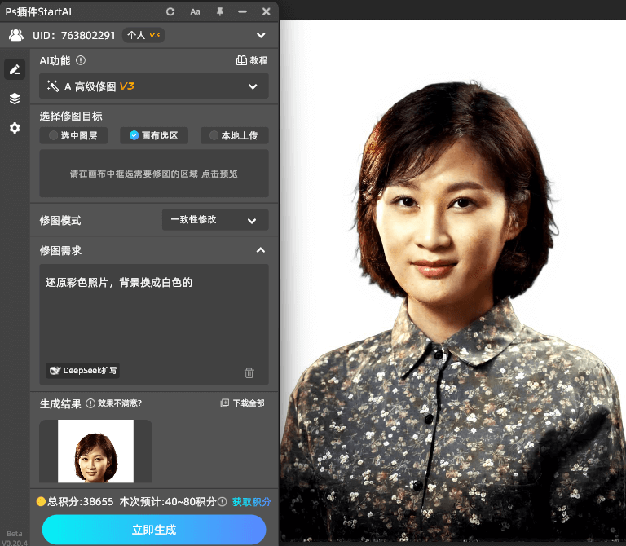Open the 一致性修改 mode dropdown
This screenshot has height=546, width=626.
click(x=214, y=220)
